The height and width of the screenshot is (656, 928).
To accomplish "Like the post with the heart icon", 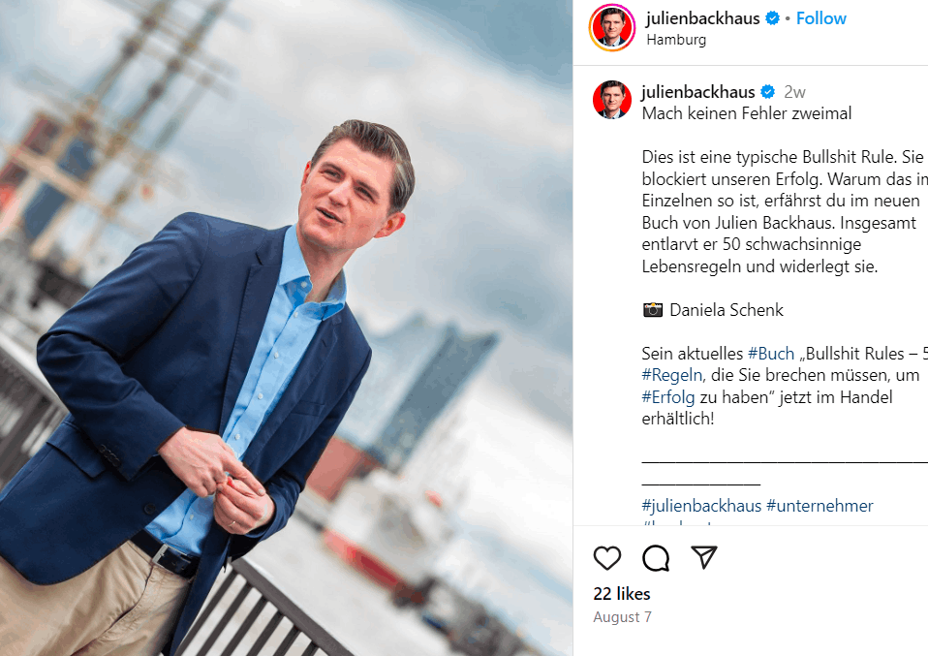I will point(606,558).
